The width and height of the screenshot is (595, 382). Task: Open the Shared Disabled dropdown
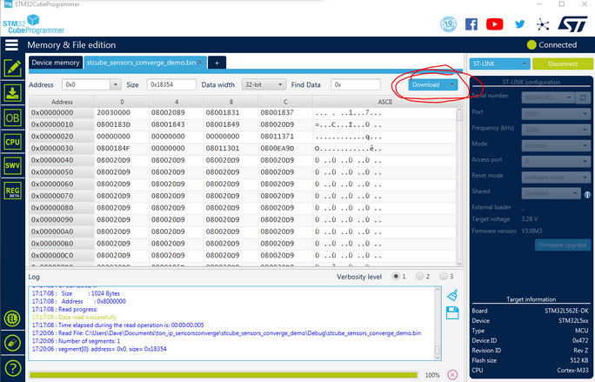click(552, 193)
